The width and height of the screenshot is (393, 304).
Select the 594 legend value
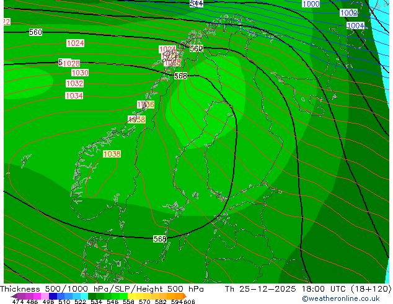click(177, 302)
